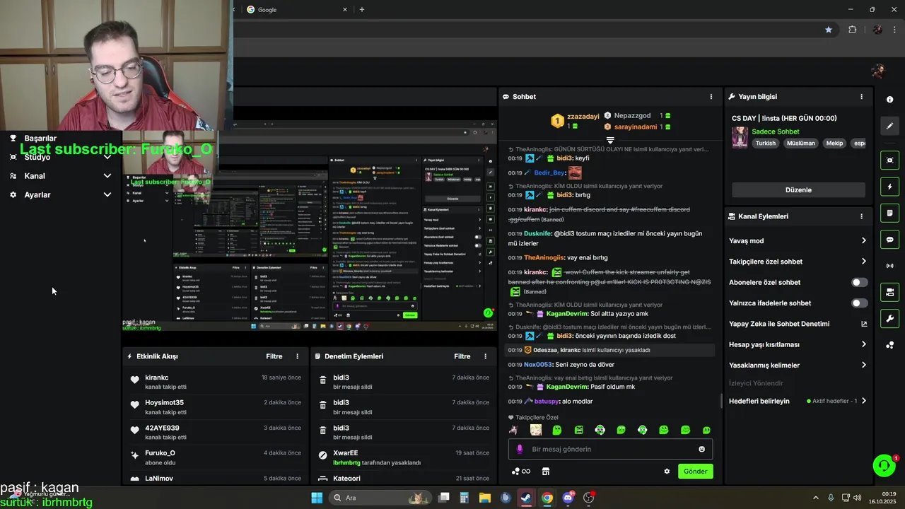Image resolution: width=905 pixels, height=509 pixels.
Task: Open Denetim Eylemleri three-dot menu
Action: coord(485,356)
